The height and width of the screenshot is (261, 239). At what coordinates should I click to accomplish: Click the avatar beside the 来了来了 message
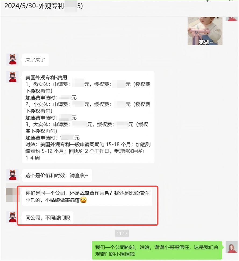coord(12,60)
